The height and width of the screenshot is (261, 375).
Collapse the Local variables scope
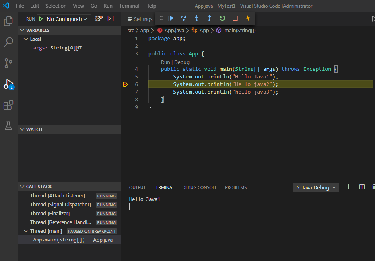click(x=26, y=39)
